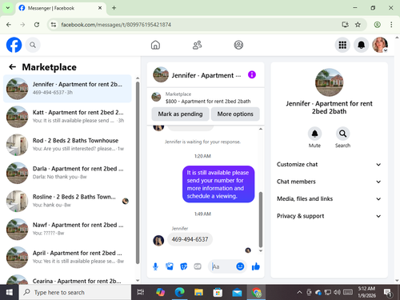Open the purple conversation information icon
400x300 pixels.
coord(252,74)
